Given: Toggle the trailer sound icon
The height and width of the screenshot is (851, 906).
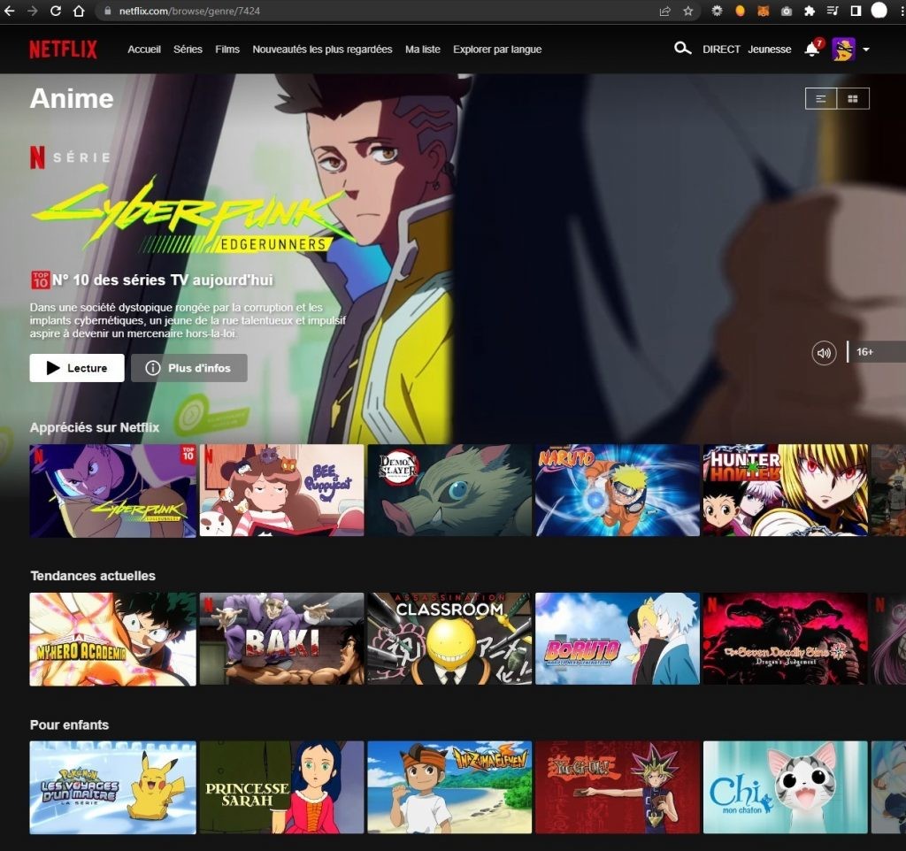Looking at the screenshot, I should coord(824,352).
